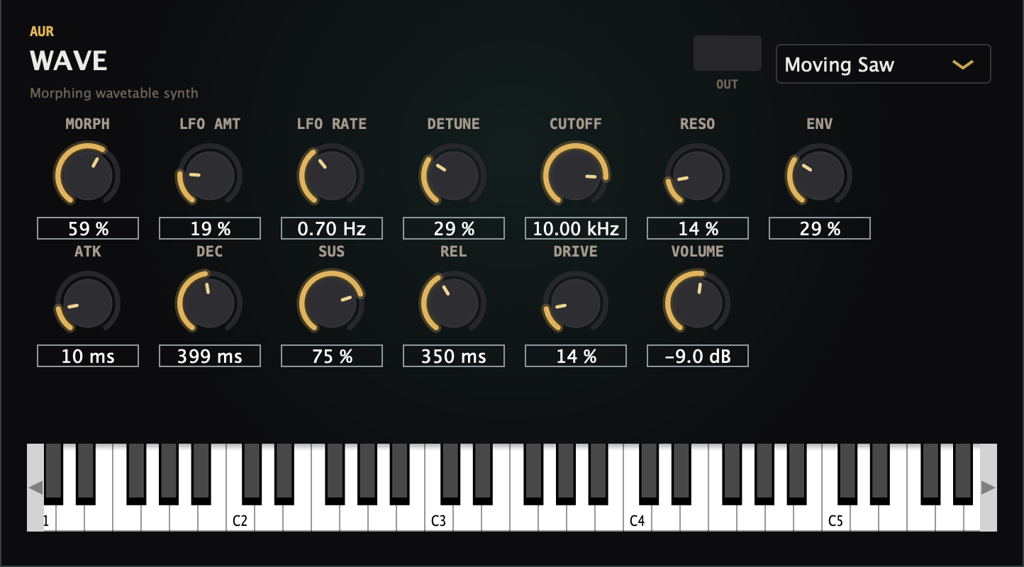Click the VOLUME knob
This screenshot has width=1024, height=567.
(x=697, y=303)
